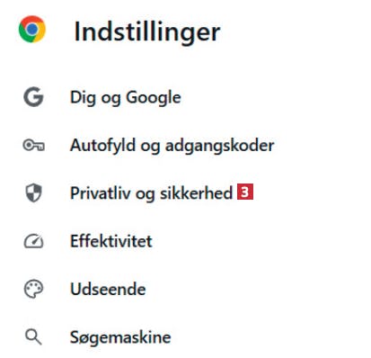Click the red 3 notification badge
Image resolution: width=371 pixels, height=358 pixels.
[245, 192]
